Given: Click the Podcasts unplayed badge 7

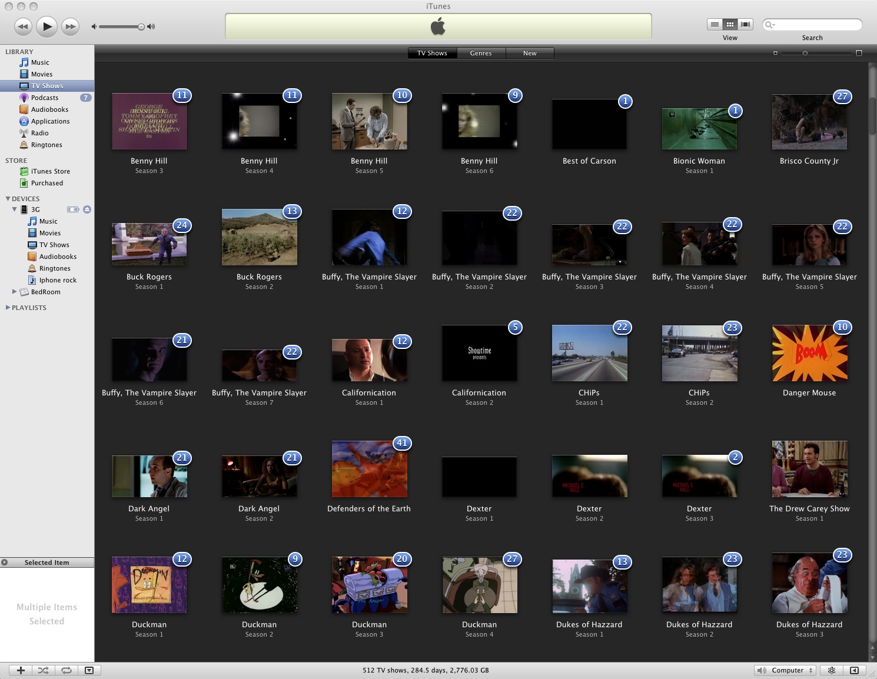Looking at the screenshot, I should coord(86,98).
